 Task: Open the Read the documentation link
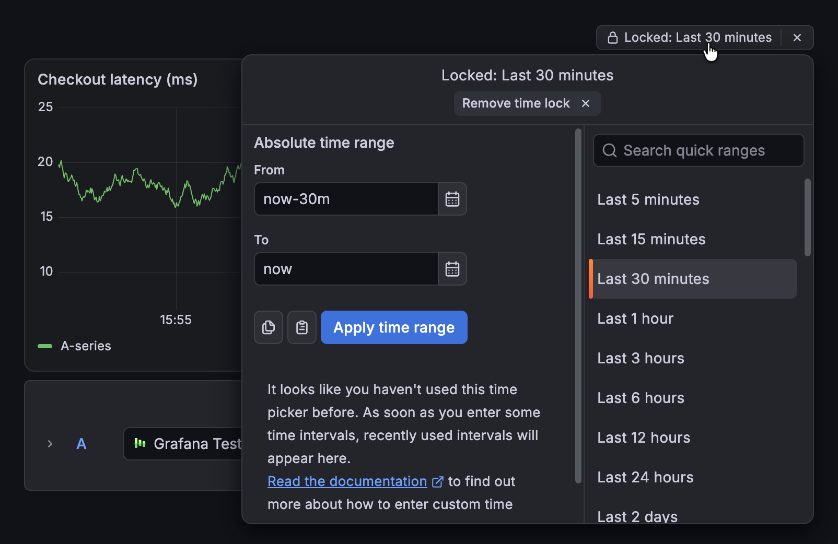(347, 481)
